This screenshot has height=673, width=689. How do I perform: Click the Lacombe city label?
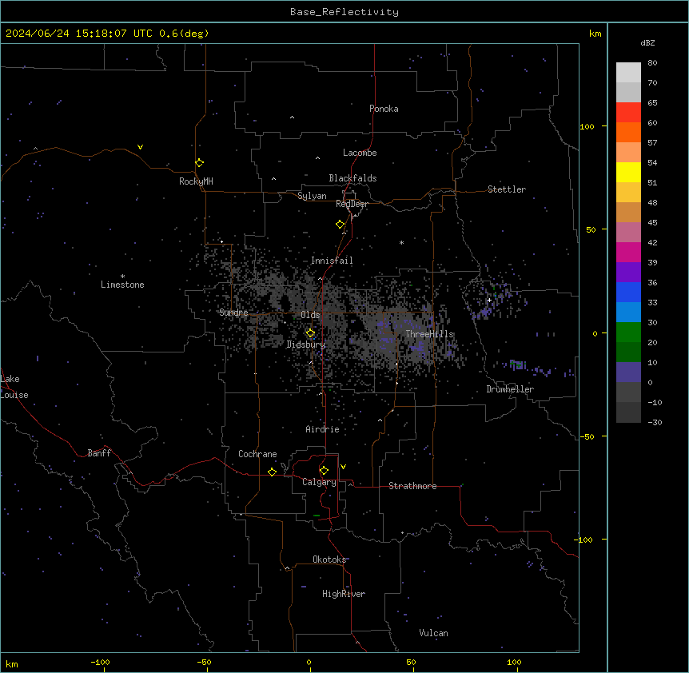[360, 153]
